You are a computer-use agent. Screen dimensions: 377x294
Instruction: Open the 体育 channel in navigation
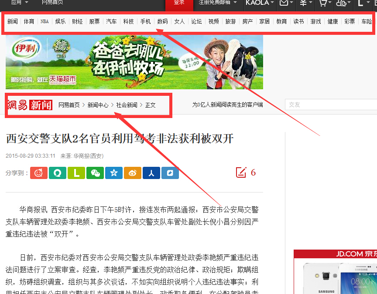pos(29,21)
